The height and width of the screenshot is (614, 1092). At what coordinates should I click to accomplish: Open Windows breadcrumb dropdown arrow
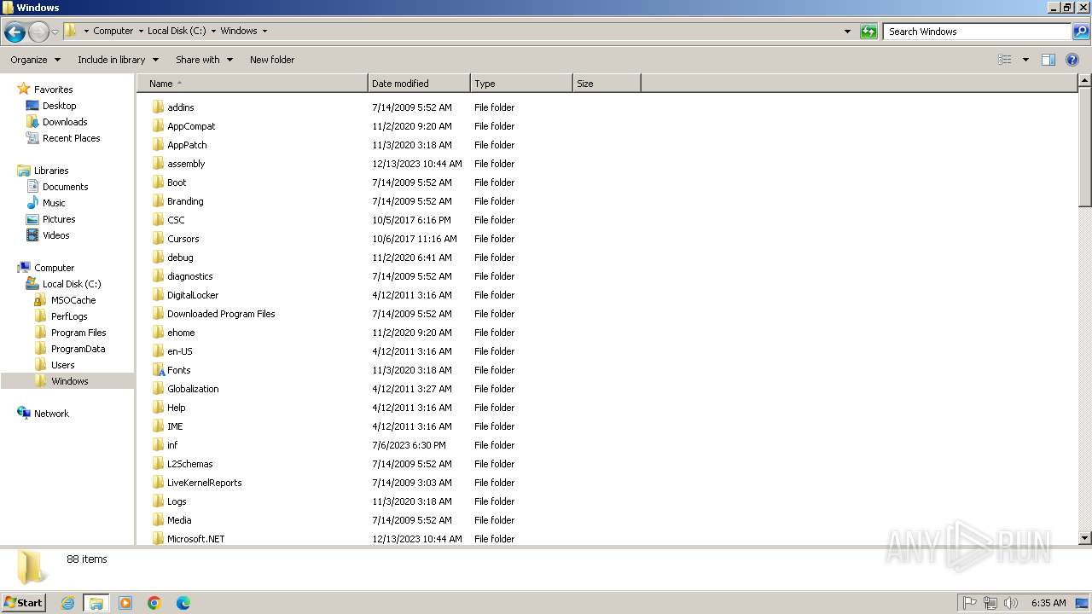click(x=264, y=32)
